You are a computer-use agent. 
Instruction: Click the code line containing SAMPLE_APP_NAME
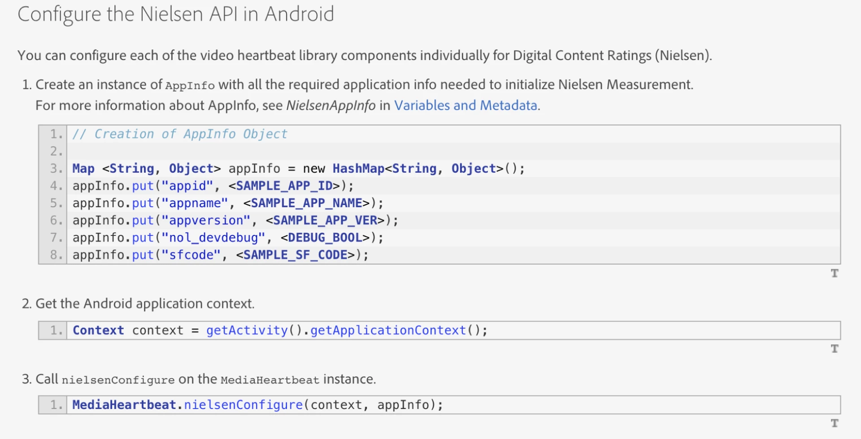228,203
